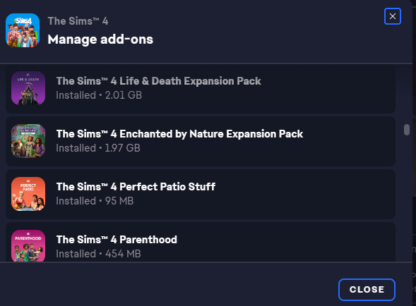Click The Sims 4 game icon in header
The width and height of the screenshot is (416, 306).
[23, 30]
